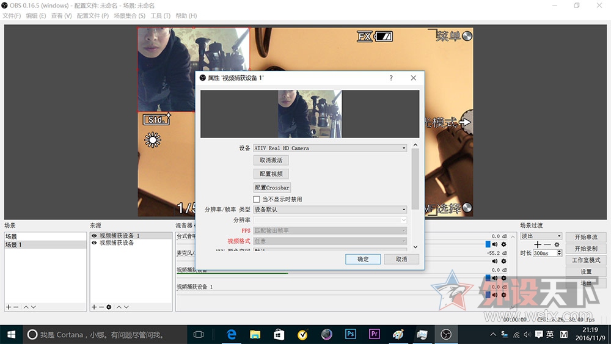This screenshot has height=344, width=611.
Task: Move the selected scene up in the Scenes list
Action: coord(26,307)
